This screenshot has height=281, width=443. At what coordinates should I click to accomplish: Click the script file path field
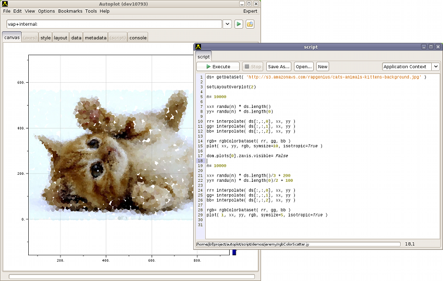298,244
